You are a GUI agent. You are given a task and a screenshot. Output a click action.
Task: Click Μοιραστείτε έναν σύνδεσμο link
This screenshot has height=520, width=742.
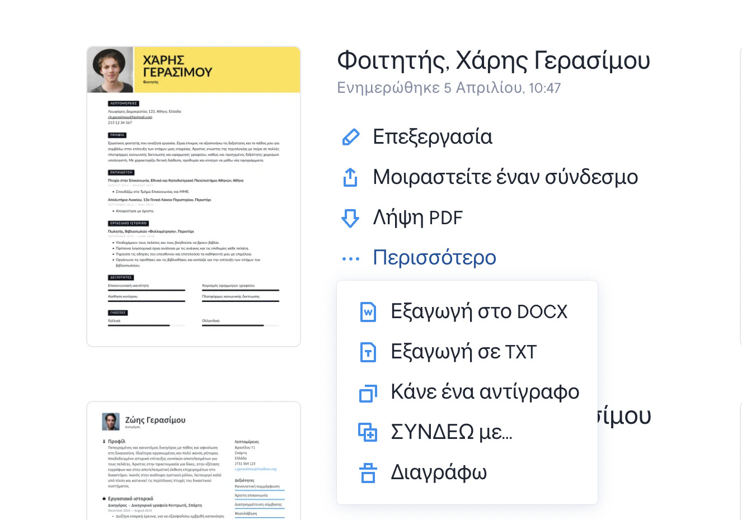click(x=505, y=177)
